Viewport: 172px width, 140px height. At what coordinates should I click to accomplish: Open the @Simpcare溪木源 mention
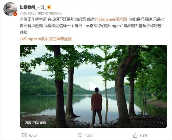tap(111, 19)
